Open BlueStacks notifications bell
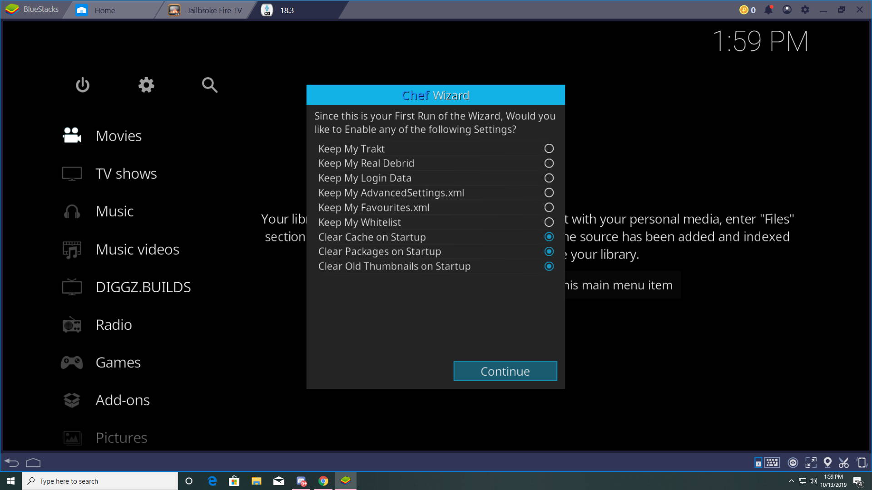The width and height of the screenshot is (872, 490). 768,10
